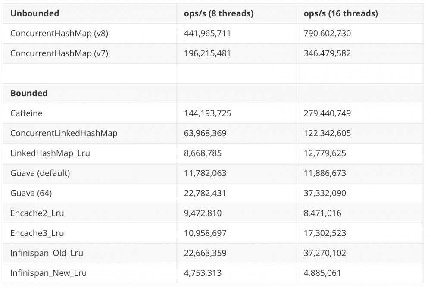Click the value 122,342,605
Screen dimensions: 431x288
click(327, 133)
